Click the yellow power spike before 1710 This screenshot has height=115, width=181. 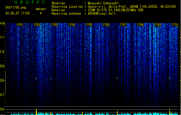tap(170, 112)
